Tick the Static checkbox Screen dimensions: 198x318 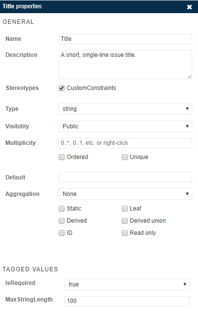[62, 209]
